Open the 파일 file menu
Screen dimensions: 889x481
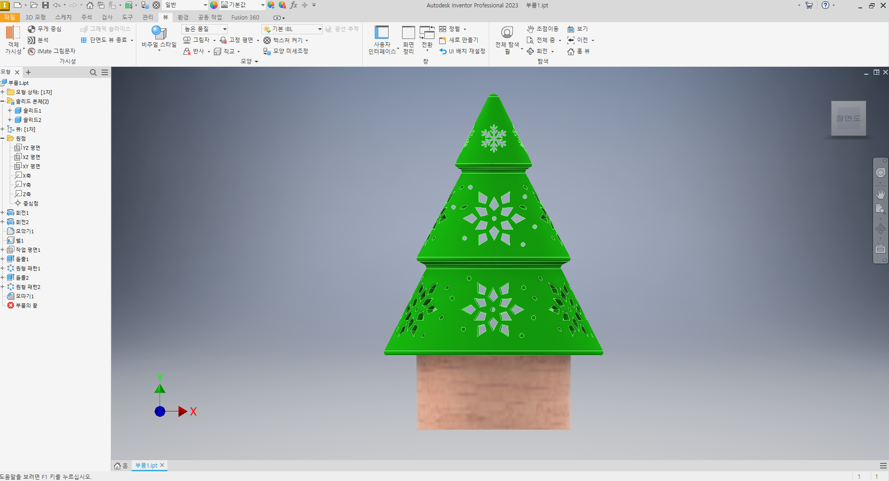(10, 17)
